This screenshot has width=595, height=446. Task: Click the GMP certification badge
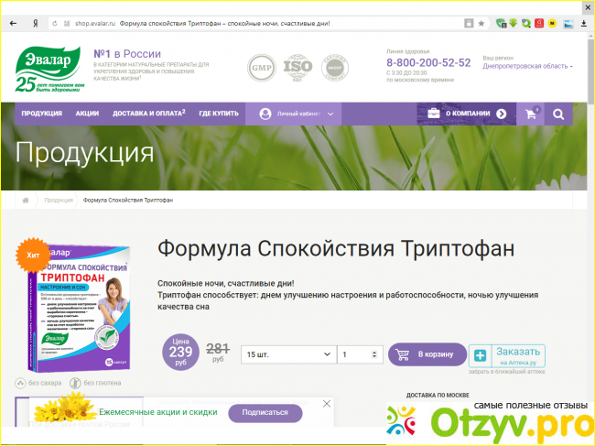[x=262, y=68]
